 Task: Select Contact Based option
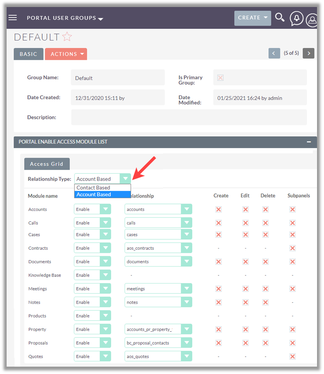93,188
